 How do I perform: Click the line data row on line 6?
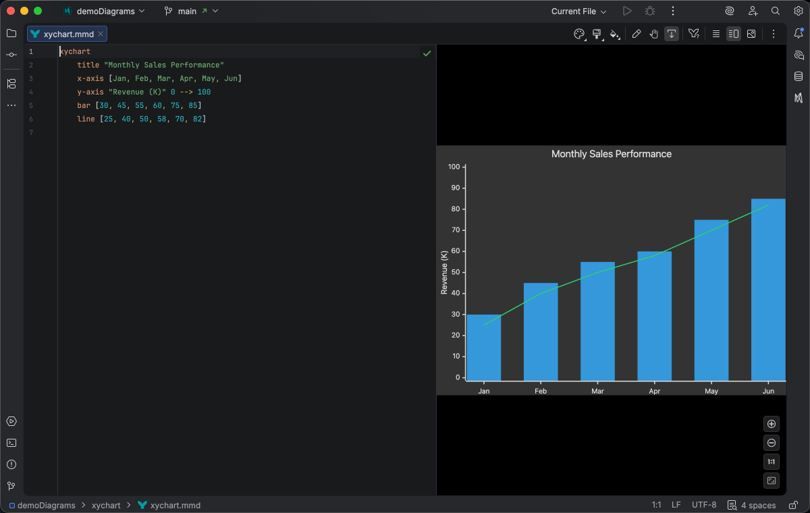click(x=141, y=119)
